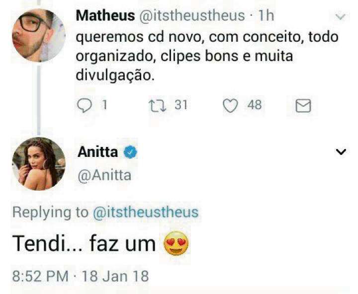The image size is (358, 294).
Task: Click the 1h timestamp on Matheus's tweet
Action: pos(266,15)
